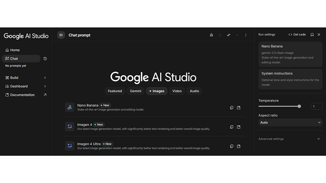Open the Home page in sidebar

(13, 50)
